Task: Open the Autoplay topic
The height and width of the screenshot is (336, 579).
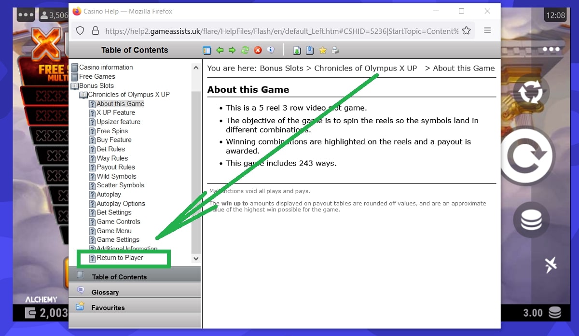Action: pyautogui.click(x=105, y=194)
